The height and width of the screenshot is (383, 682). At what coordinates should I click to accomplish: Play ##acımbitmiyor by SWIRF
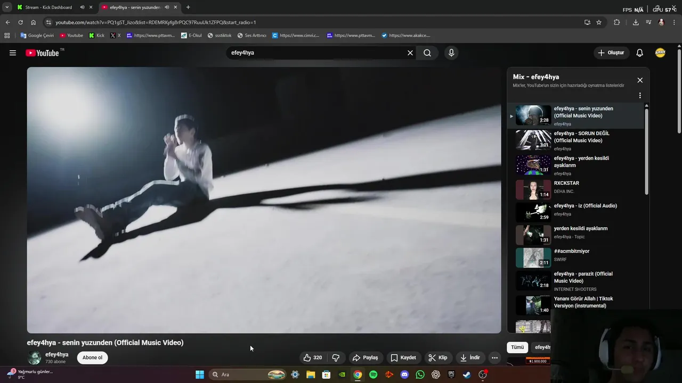[577, 257]
